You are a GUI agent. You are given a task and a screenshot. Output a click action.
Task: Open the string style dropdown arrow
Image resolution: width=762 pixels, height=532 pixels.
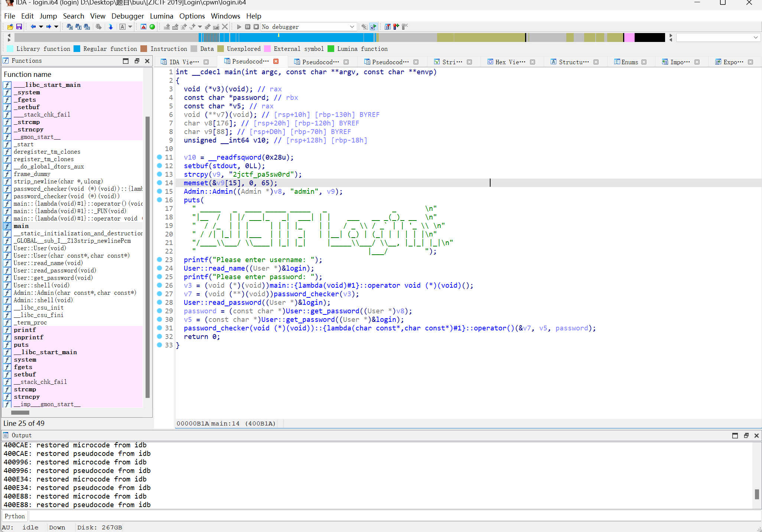[x=200, y=27]
